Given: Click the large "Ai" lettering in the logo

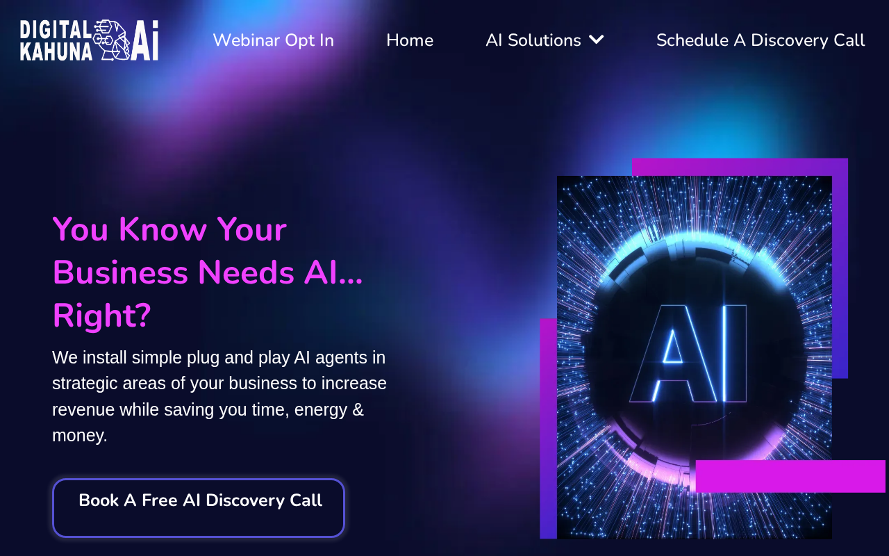Looking at the screenshot, I should tap(144, 40).
